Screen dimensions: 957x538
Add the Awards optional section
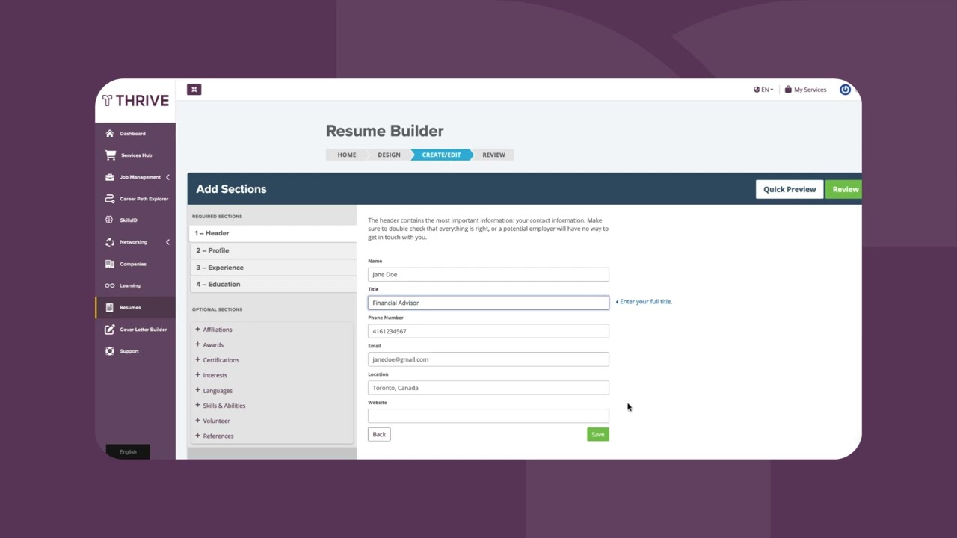click(x=209, y=344)
